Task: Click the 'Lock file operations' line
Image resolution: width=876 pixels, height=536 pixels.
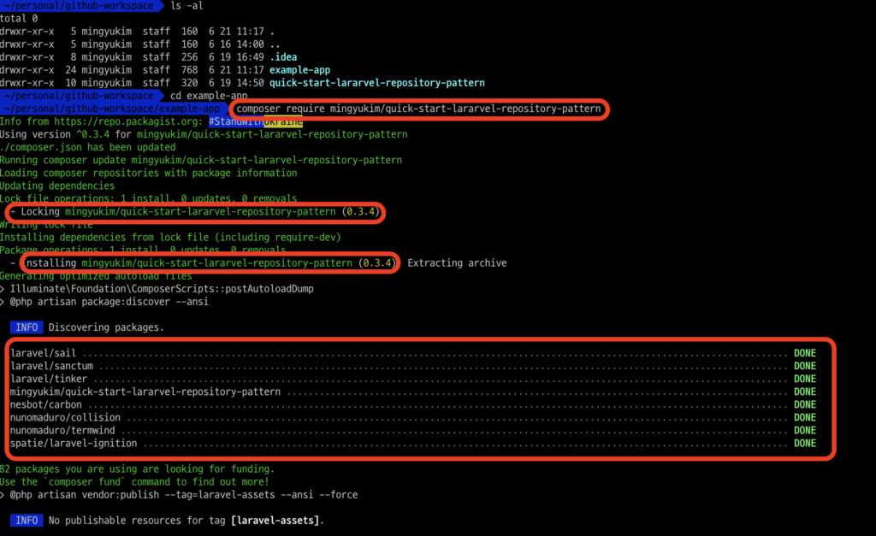Action: pyautogui.click(x=149, y=198)
